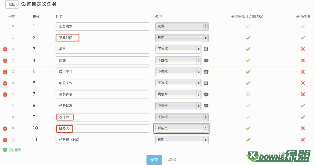Image resolution: width=314 pixels, height=165 pixels.
Task: Open the 购物车 type dropdown
Action: tap(178, 95)
